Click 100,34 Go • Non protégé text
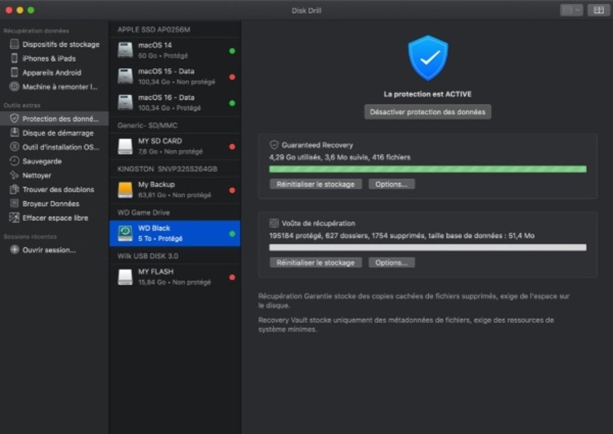This screenshot has width=613, height=434. pos(177,82)
